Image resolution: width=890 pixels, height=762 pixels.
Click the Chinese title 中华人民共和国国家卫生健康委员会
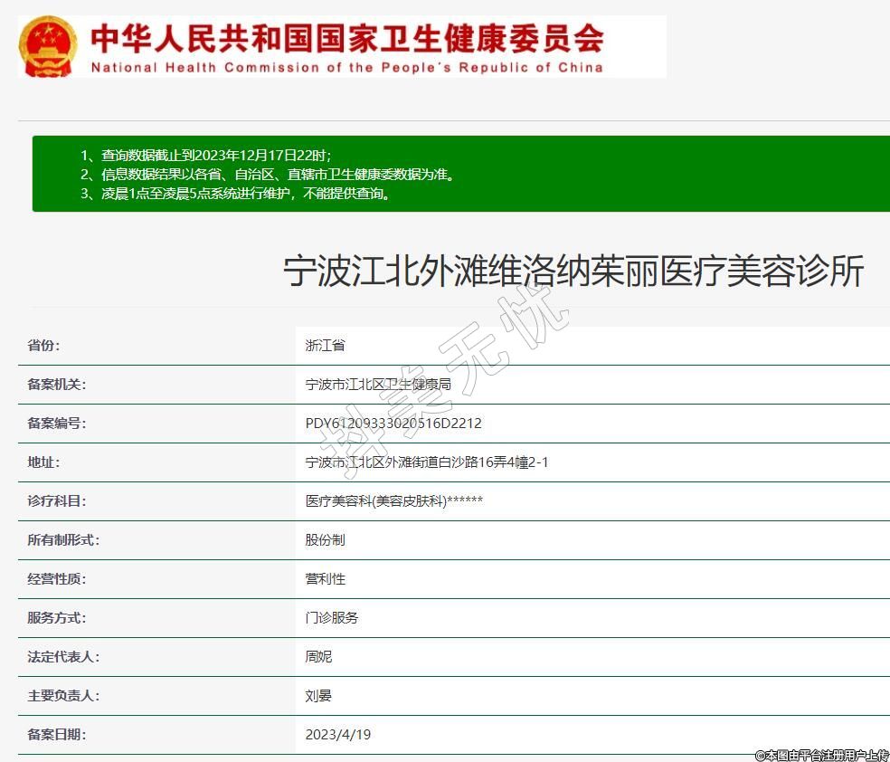(346, 37)
